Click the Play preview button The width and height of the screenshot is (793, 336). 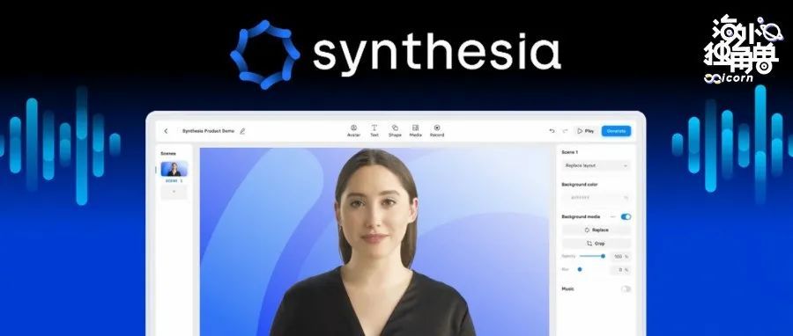(586, 131)
